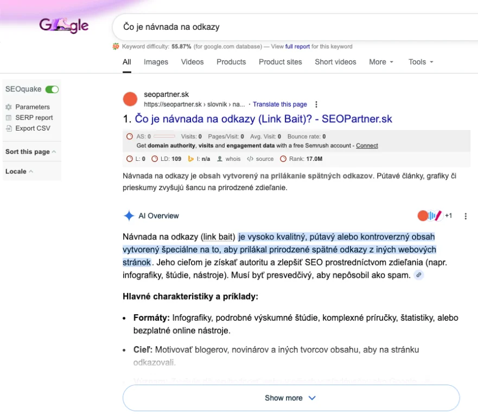Click the AI Overview sparkle icon
Image resolution: width=478 pixels, height=416 pixels.
pyautogui.click(x=129, y=216)
